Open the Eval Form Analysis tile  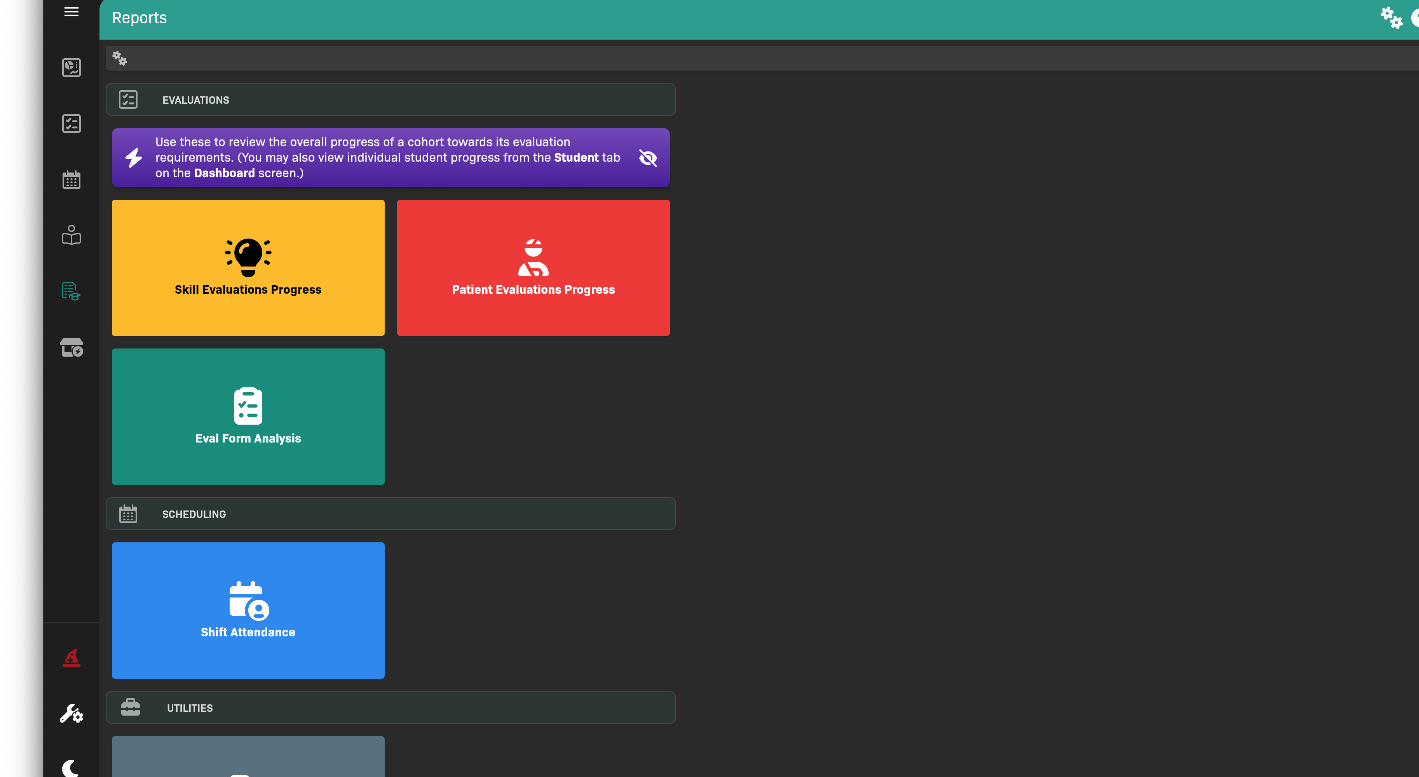[248, 416]
